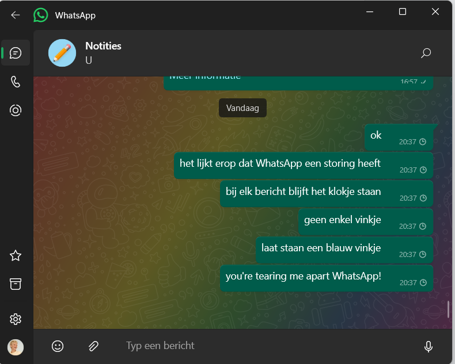
Task: Select message 'bij elk bericht blijft het klokje staan'
Action: tap(327, 194)
